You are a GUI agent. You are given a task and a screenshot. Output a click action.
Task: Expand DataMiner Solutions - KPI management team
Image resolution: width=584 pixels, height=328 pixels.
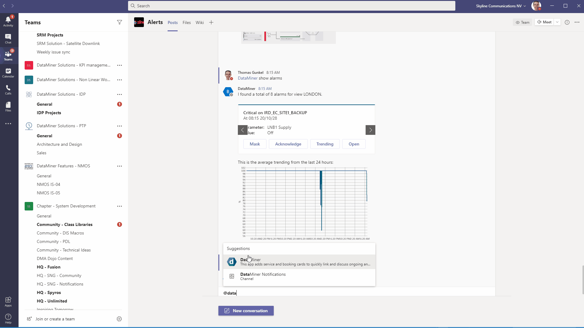tap(73, 65)
